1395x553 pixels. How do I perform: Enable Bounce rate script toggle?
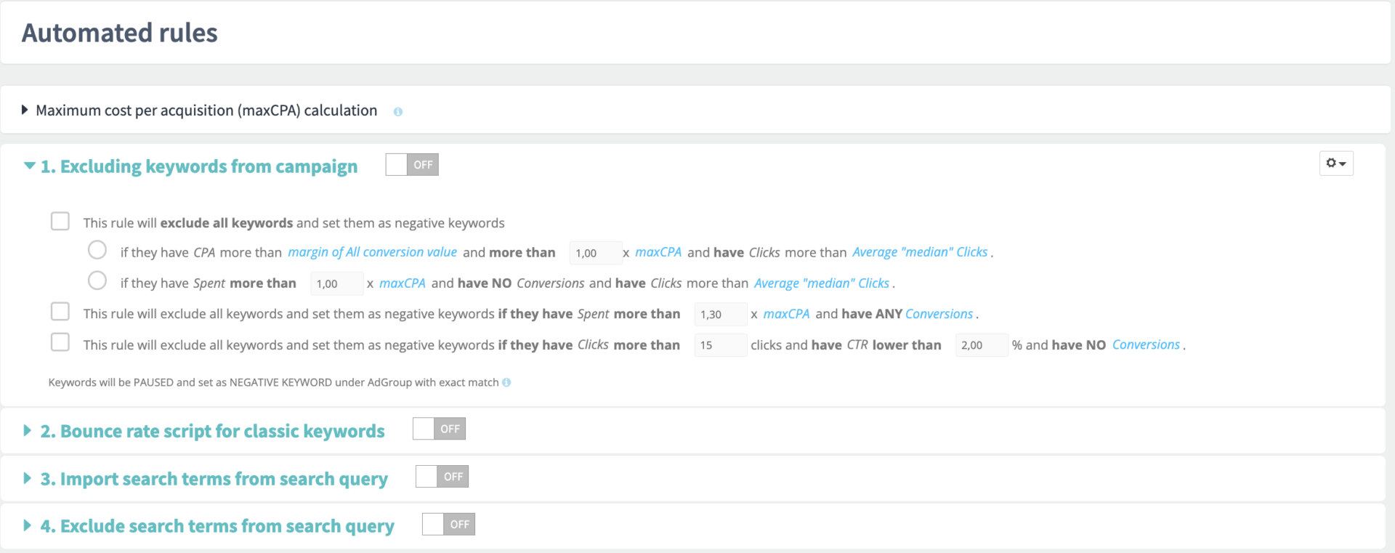pyautogui.click(x=439, y=429)
